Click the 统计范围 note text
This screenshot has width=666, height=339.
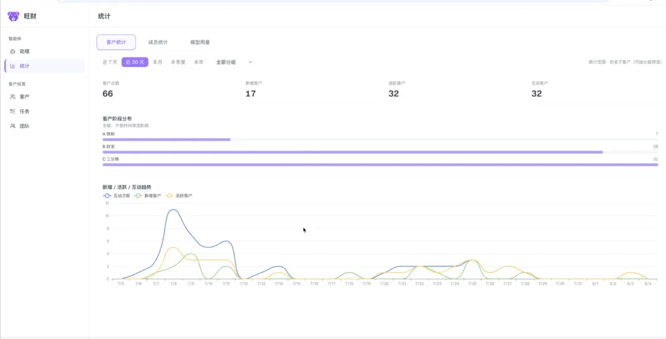pyautogui.click(x=625, y=62)
